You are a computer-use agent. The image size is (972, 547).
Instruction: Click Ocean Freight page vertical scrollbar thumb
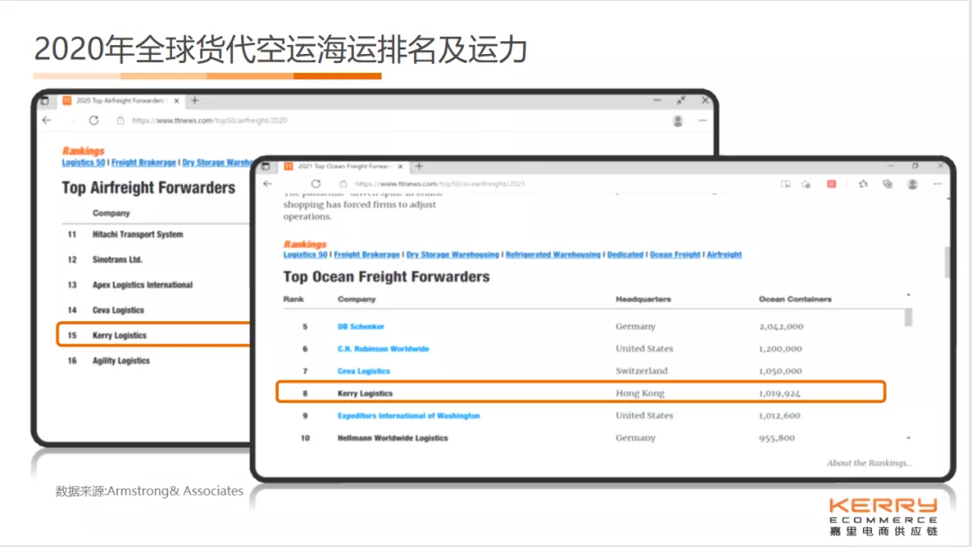(947, 262)
